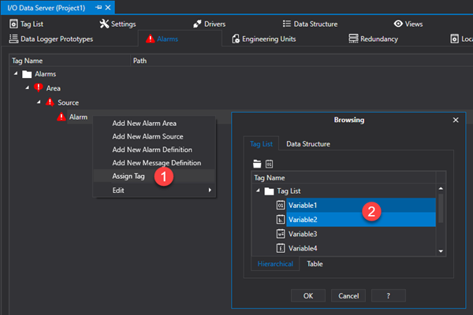
Task: Click the tag icon beside the Browsing folder icon
Action: 269,165
